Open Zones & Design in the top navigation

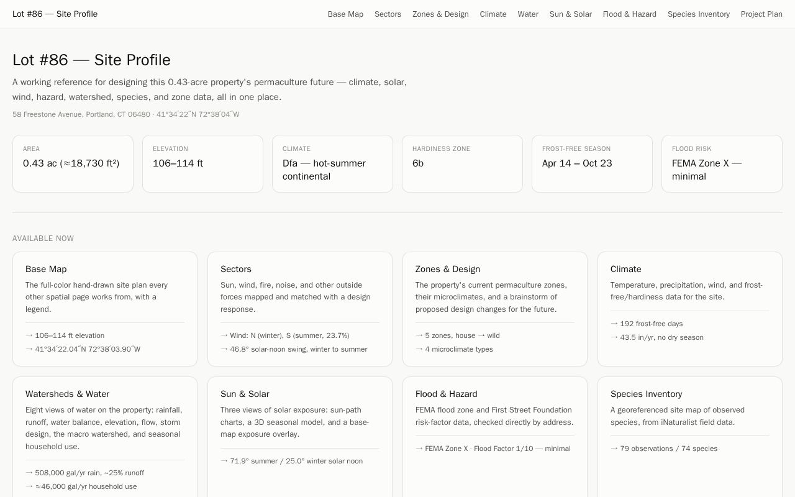click(x=440, y=14)
